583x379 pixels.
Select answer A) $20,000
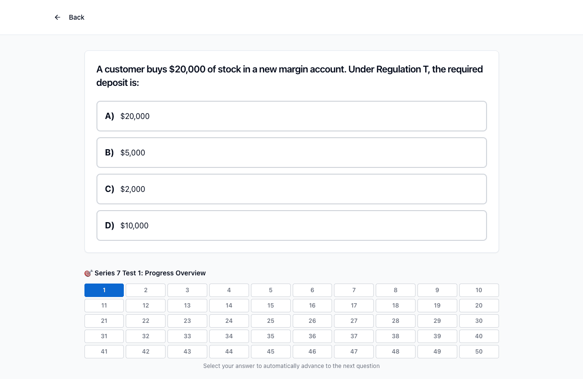292,116
